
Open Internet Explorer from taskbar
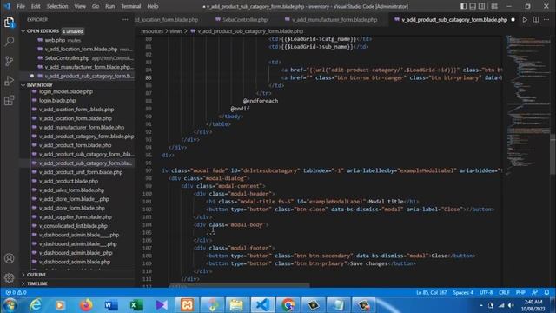coord(36,305)
